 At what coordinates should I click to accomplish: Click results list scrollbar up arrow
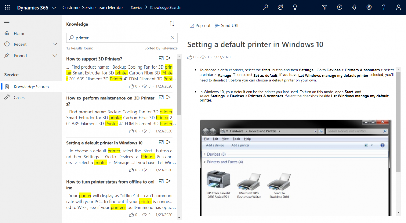click(x=179, y=57)
